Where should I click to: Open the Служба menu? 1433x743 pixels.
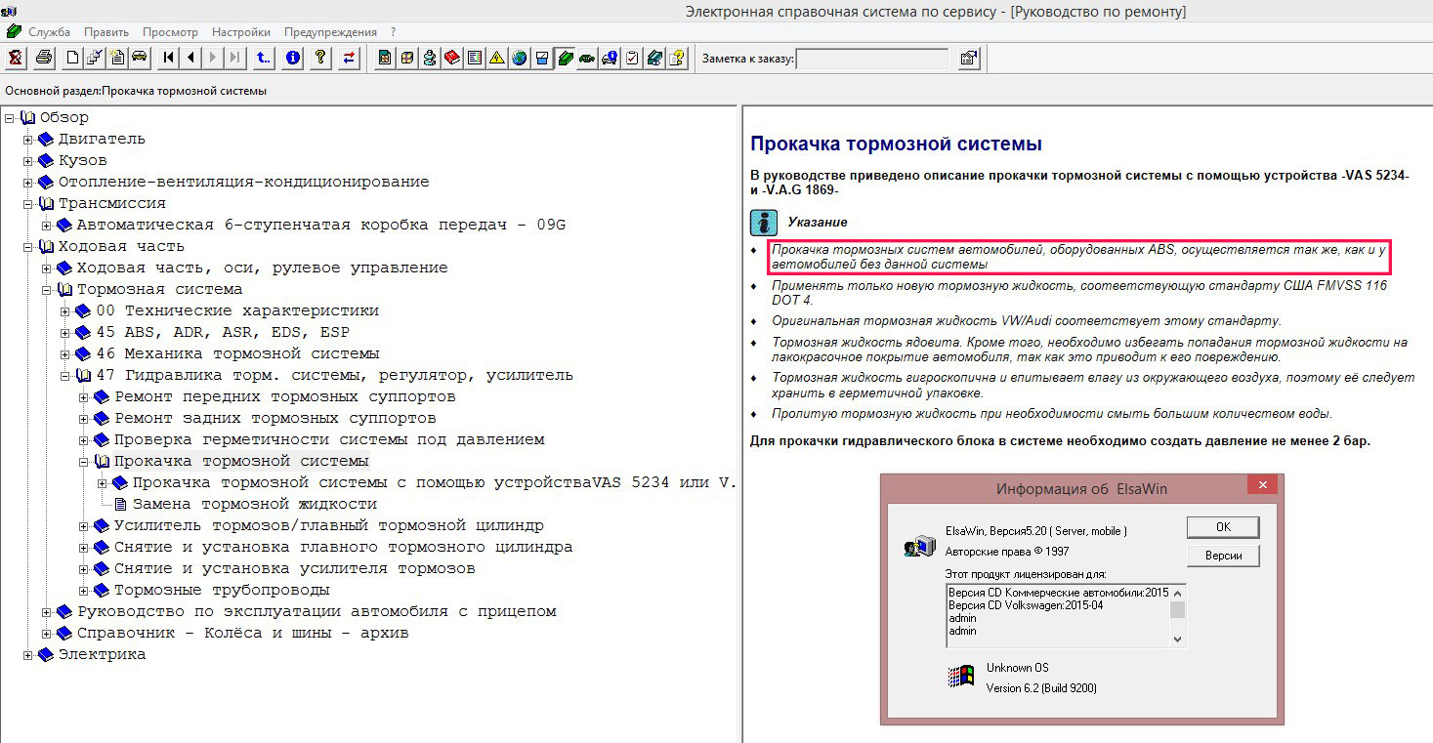tap(49, 32)
